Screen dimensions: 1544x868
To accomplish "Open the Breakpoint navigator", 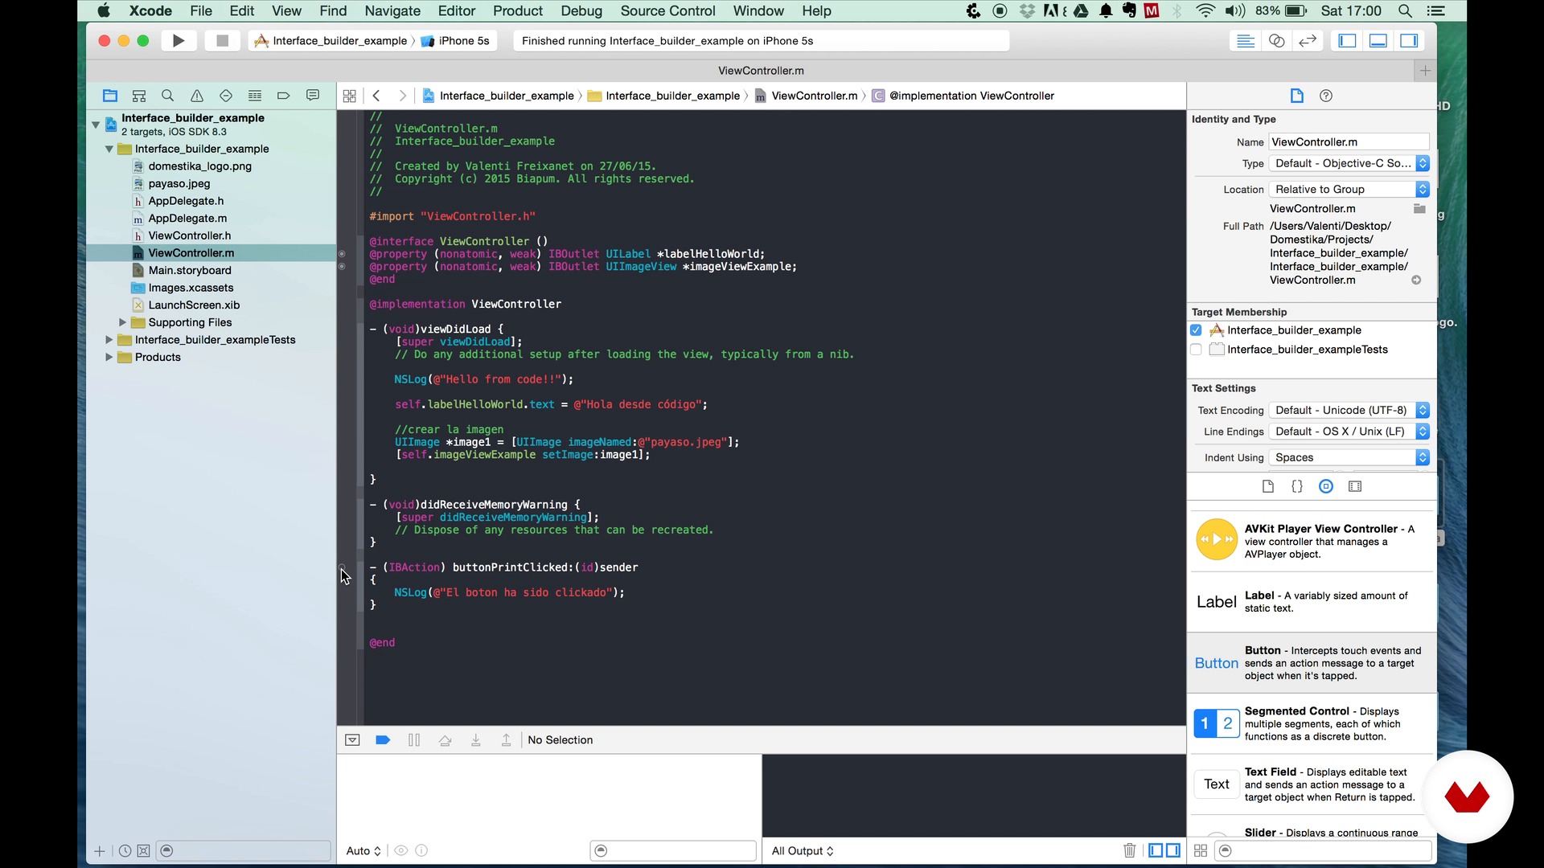I will (x=284, y=96).
